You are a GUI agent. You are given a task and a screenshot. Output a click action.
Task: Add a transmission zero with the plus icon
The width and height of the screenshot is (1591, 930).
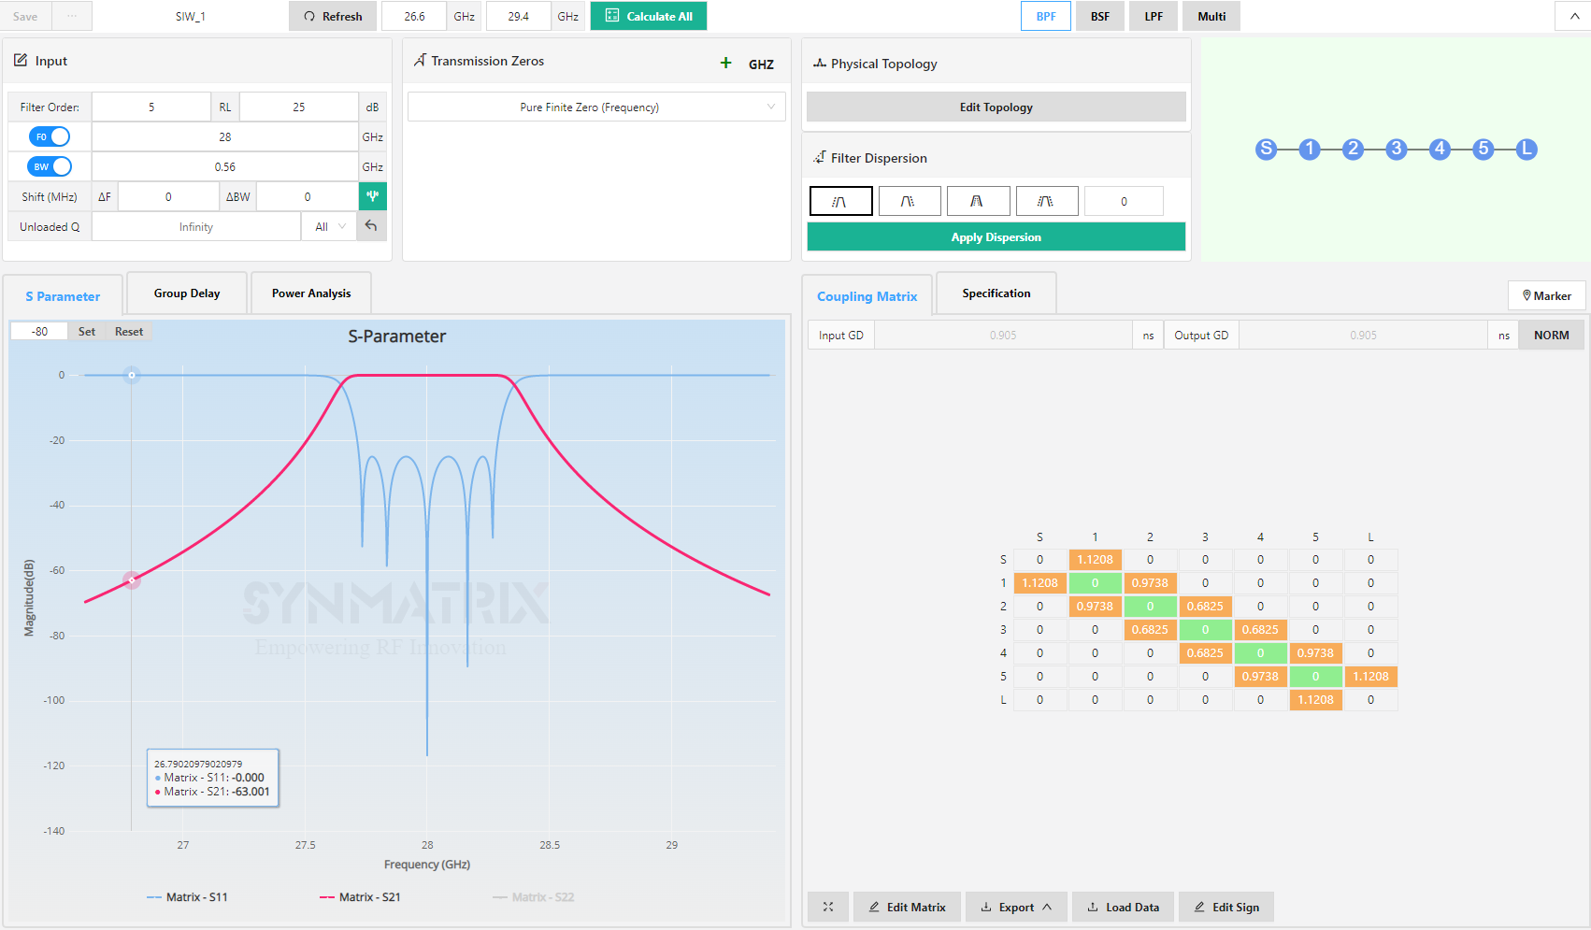pos(726,63)
